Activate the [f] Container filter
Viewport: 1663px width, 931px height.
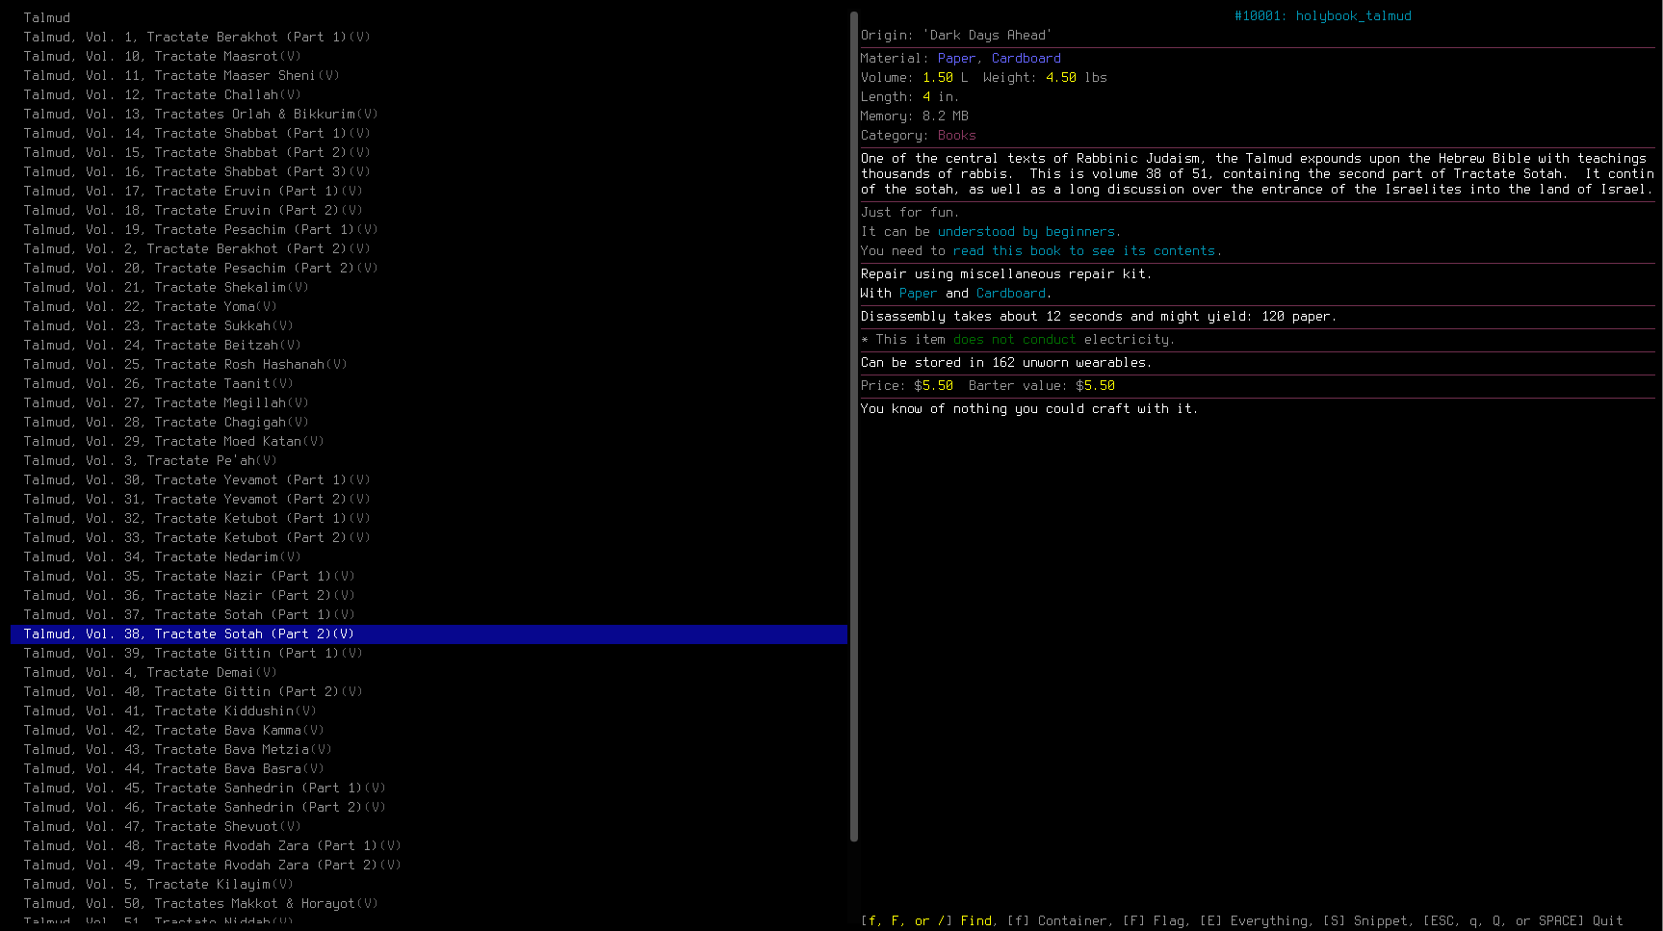(x=1059, y=920)
